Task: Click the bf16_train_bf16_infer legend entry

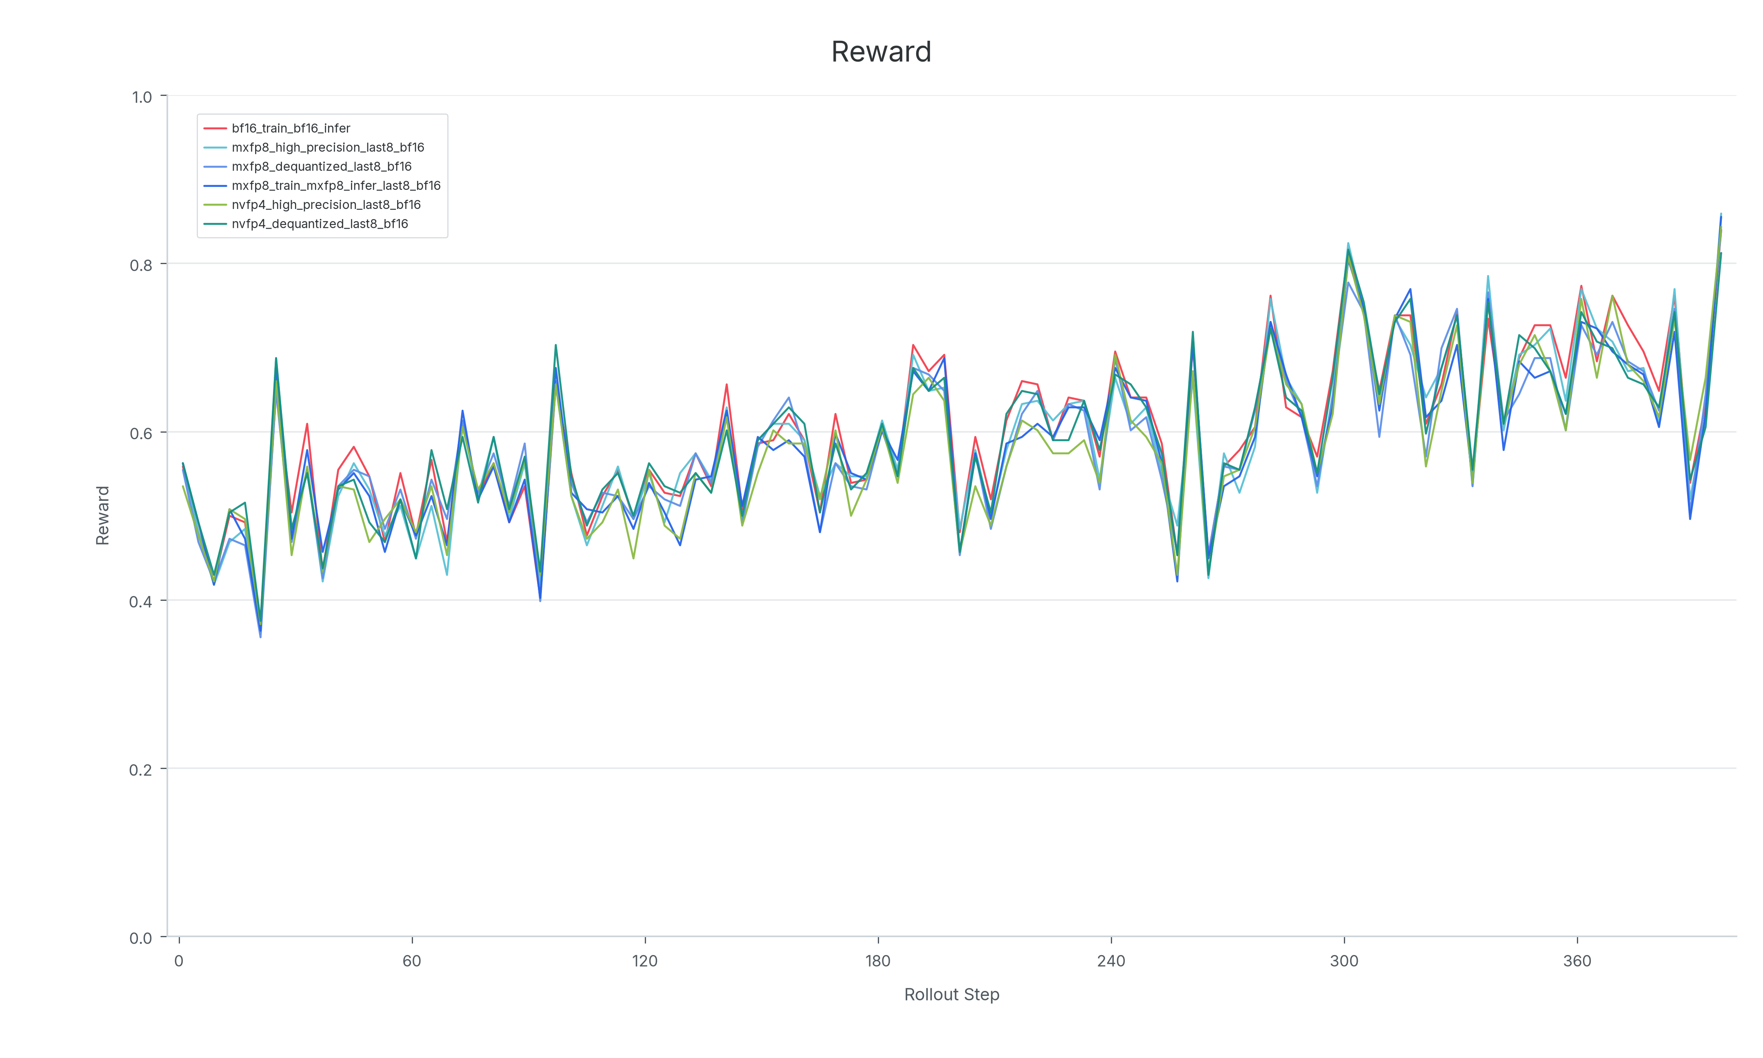Action: [277, 128]
